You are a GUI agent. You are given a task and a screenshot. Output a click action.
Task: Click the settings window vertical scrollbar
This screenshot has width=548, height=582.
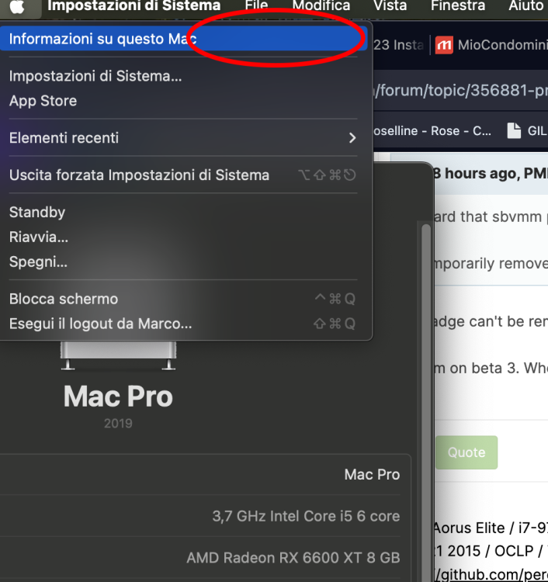pos(426,401)
